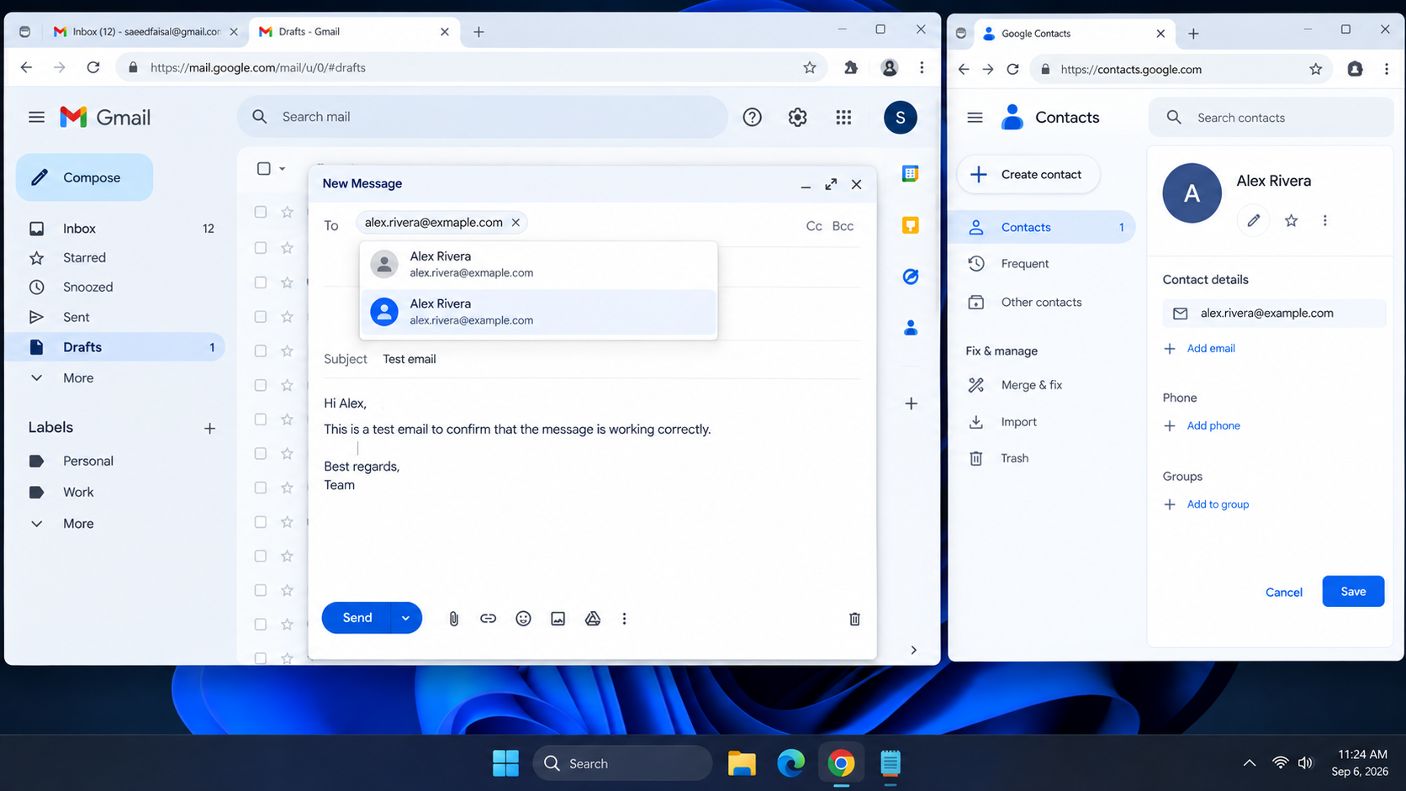This screenshot has height=791, width=1406.
Task: Focus the Search mail field
Action: (x=482, y=117)
